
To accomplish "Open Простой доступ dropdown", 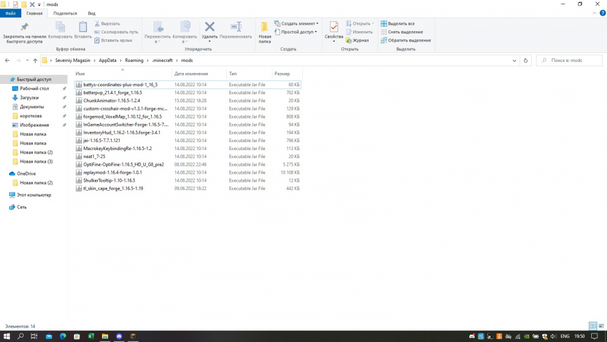I will pyautogui.click(x=296, y=32).
